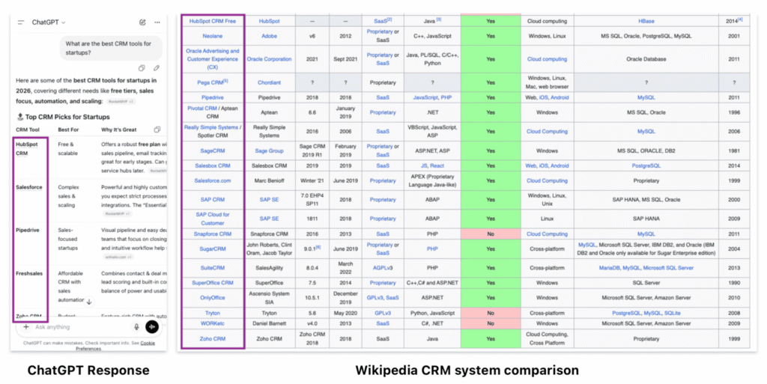Click Daniel Barnett in WORKetc row
Viewport: 767px width, 384px height.
tap(269, 323)
